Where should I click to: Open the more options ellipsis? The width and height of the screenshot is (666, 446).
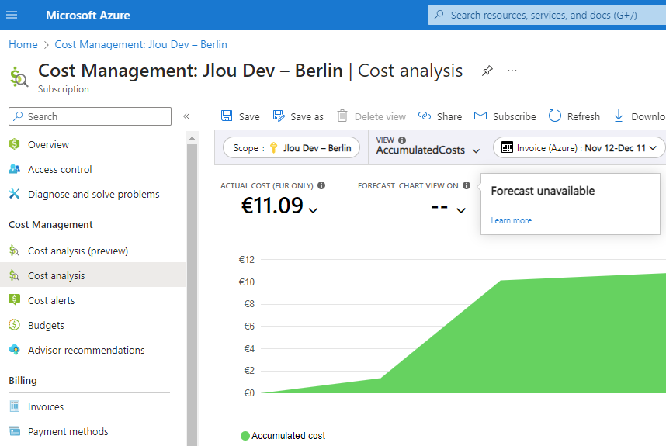(512, 71)
